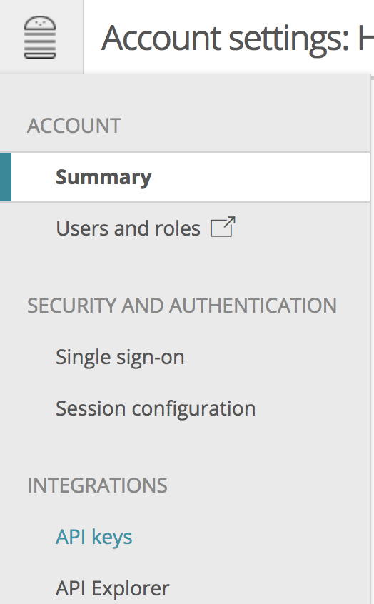The height and width of the screenshot is (604, 374).
Task: Open the hamburger menu icon
Action: [x=40, y=37]
